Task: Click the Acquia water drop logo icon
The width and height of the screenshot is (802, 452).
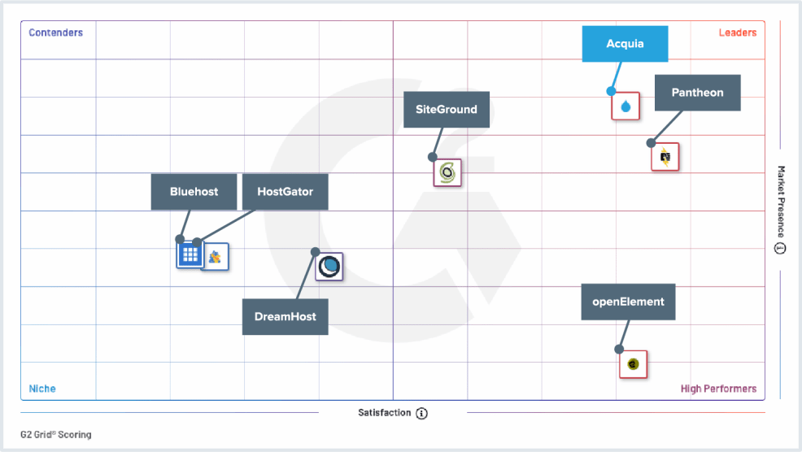Action: point(625,106)
